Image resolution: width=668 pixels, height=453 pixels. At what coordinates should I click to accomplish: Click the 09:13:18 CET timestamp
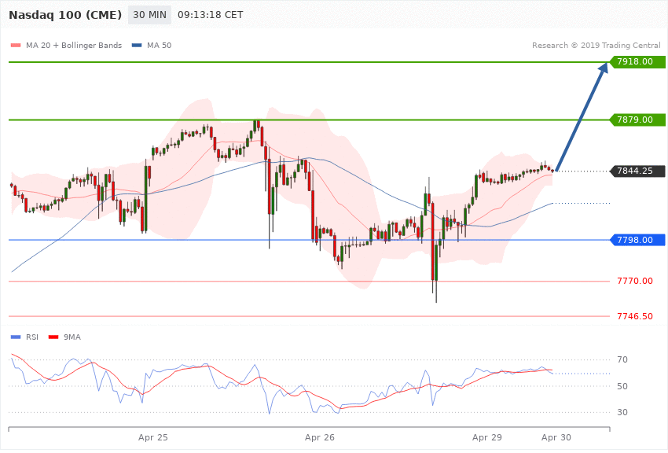(210, 15)
